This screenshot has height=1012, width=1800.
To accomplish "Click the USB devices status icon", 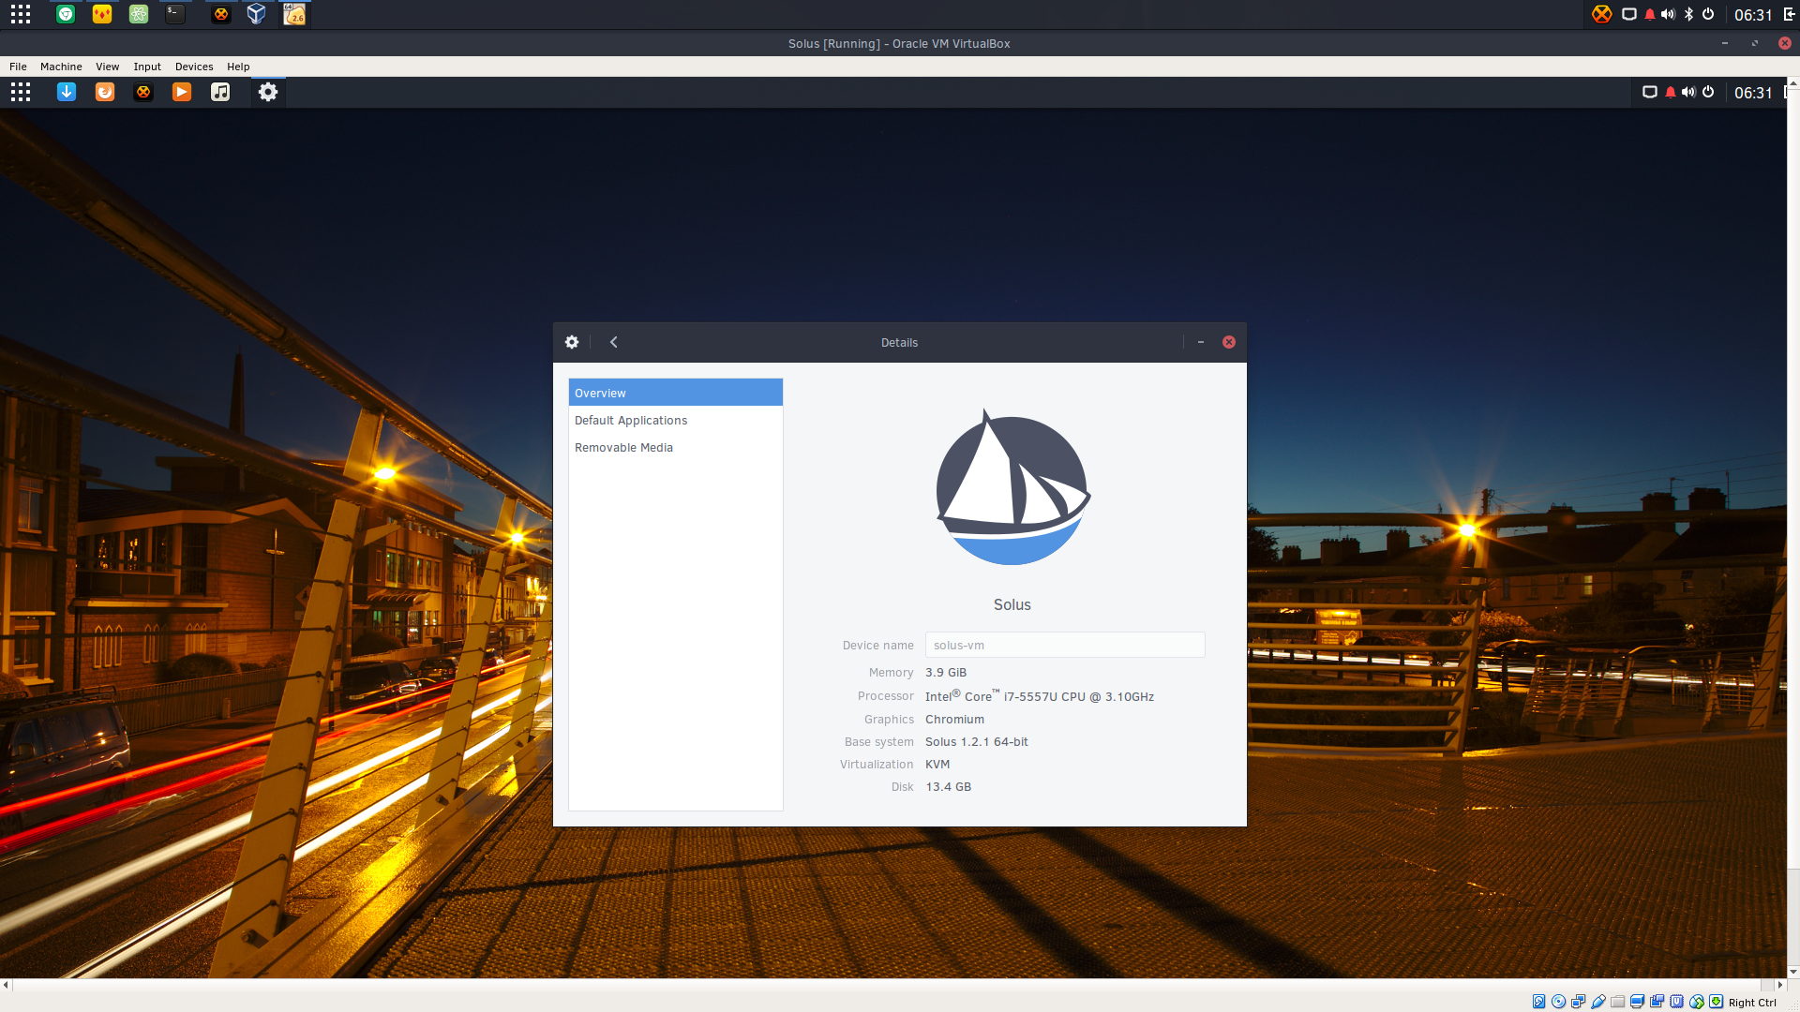I will click(1598, 1002).
